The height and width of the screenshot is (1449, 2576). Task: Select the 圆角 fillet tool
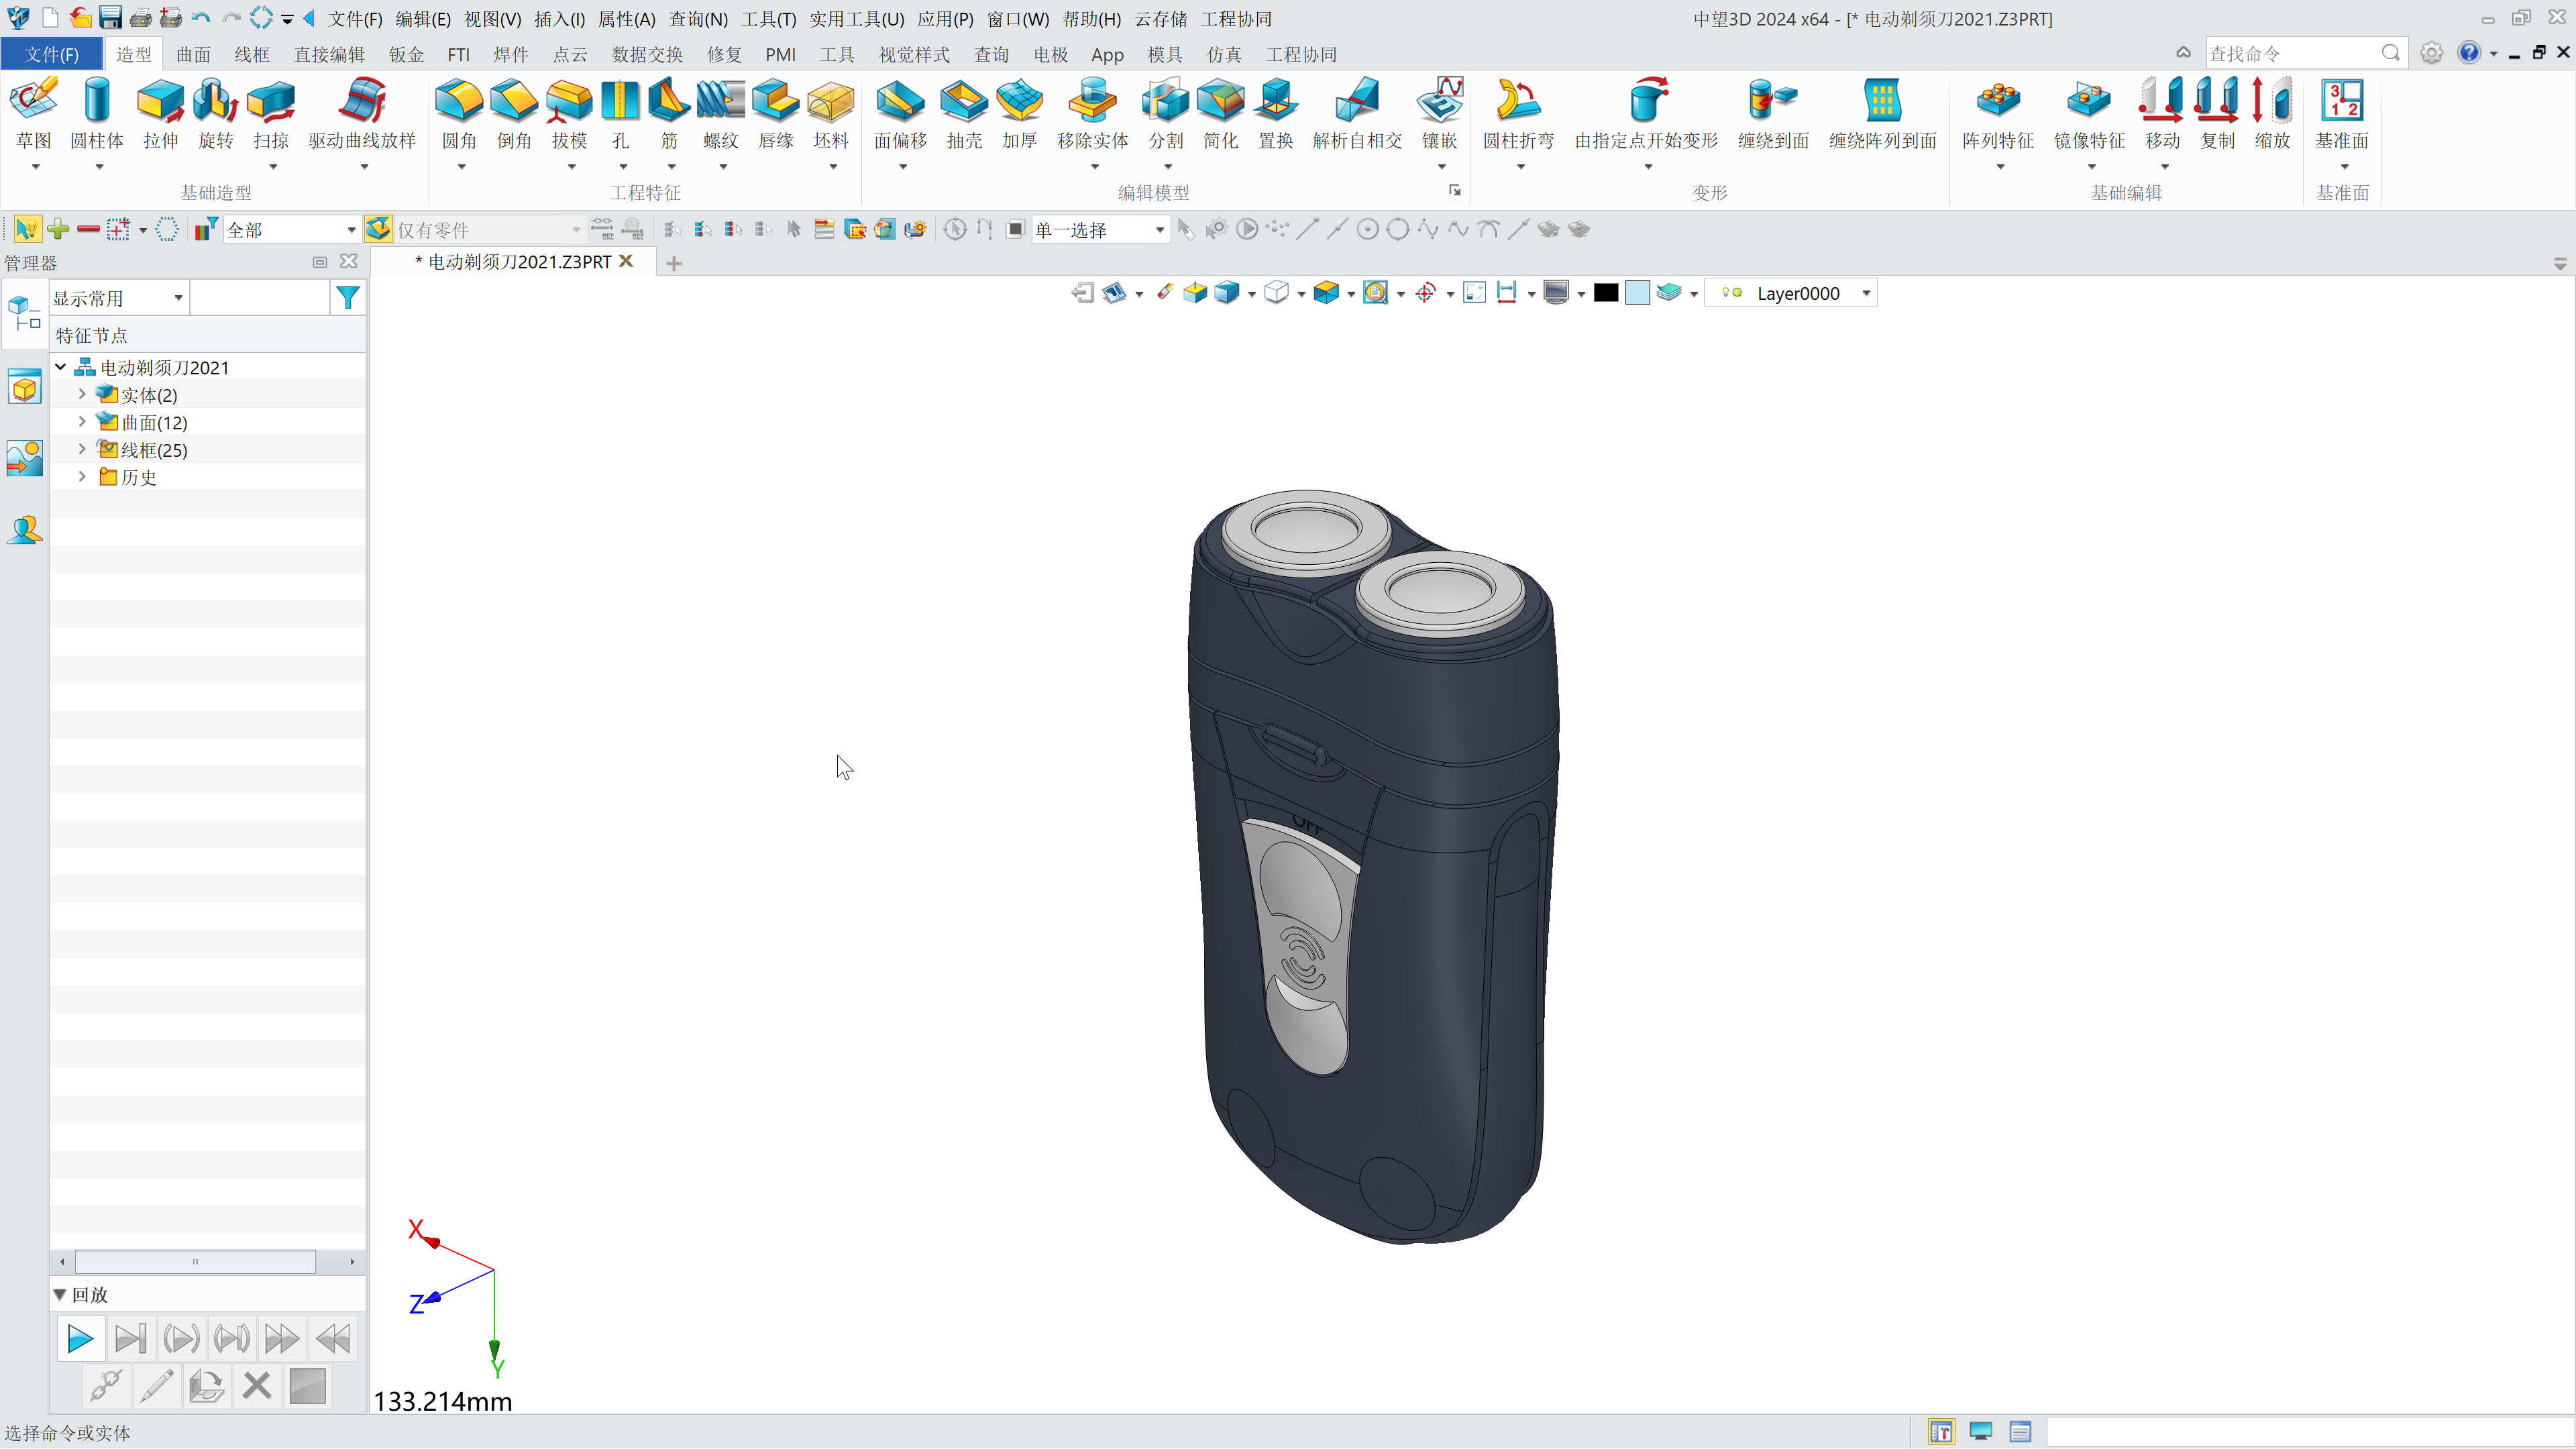pyautogui.click(x=459, y=114)
